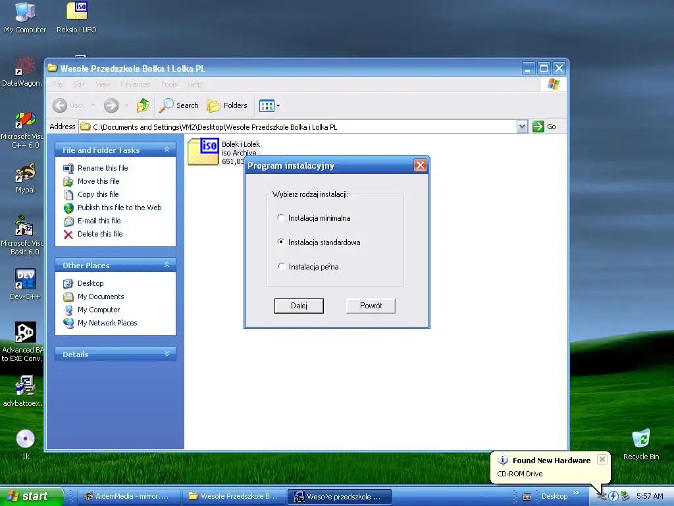The height and width of the screenshot is (506, 674).
Task: Click the lightning bolt tray icon
Action: coord(613,496)
